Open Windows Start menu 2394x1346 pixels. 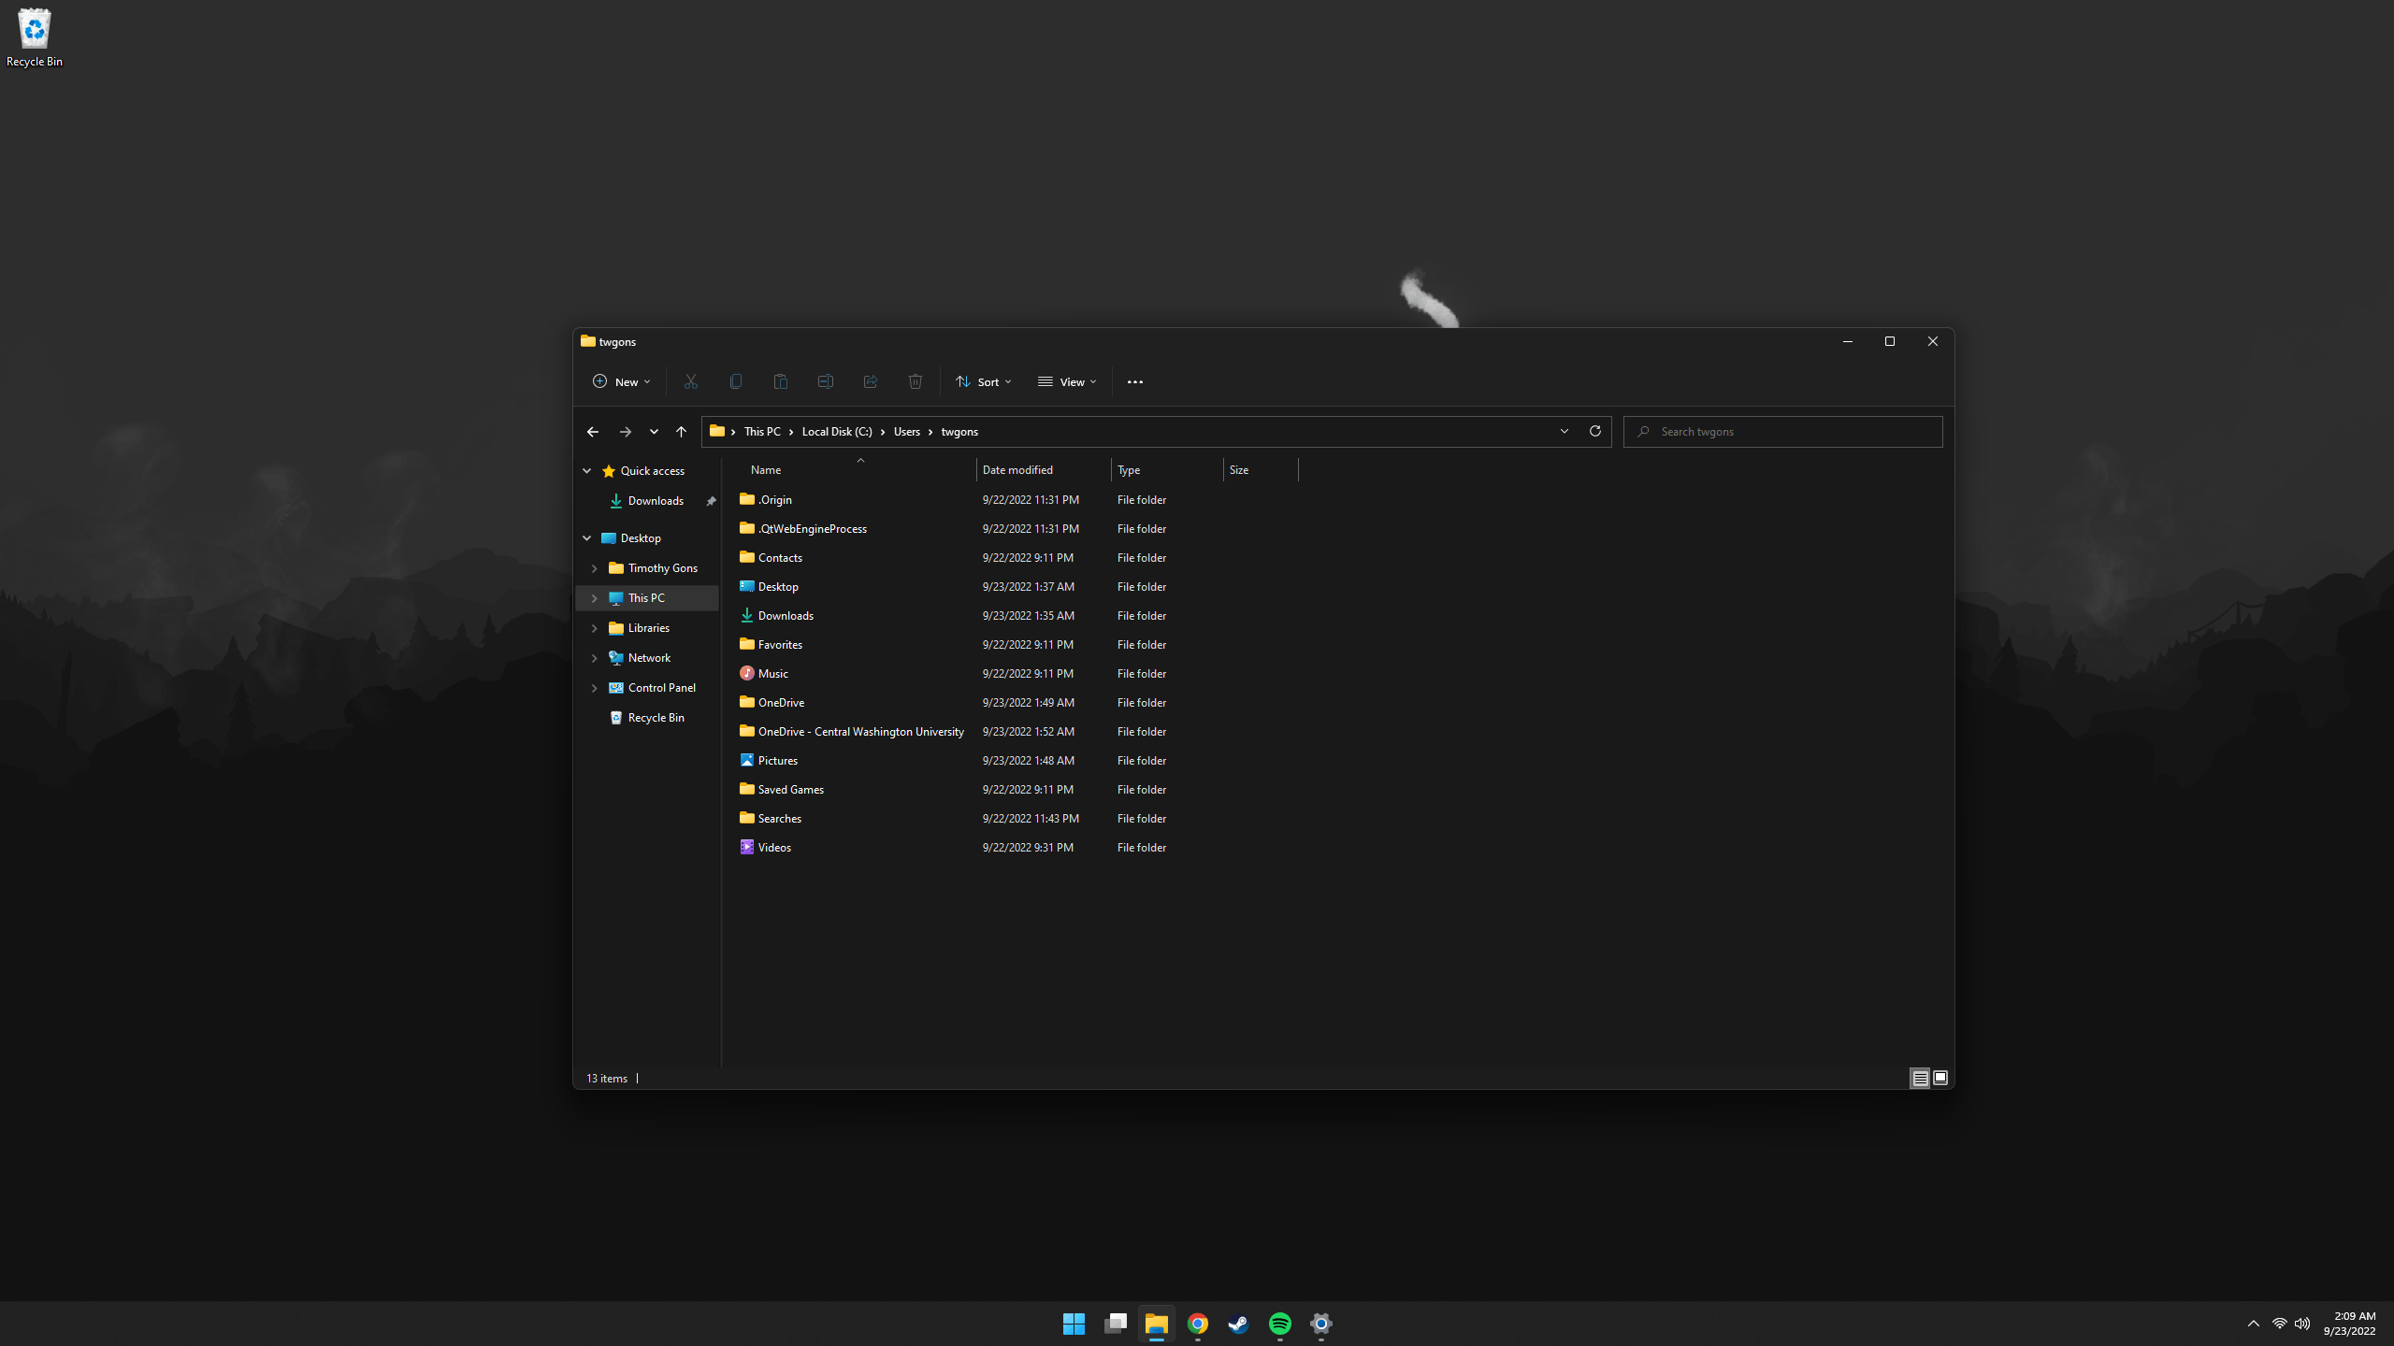pos(1074,1324)
